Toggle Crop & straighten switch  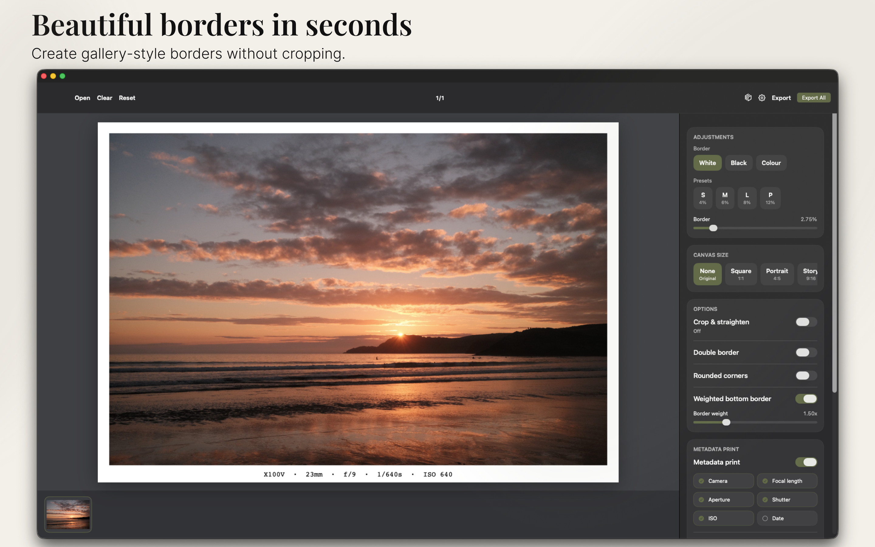pos(806,322)
